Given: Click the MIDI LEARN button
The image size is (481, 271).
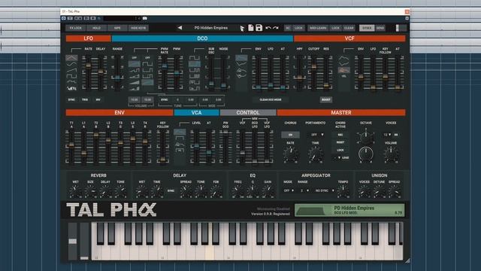Looking at the screenshot, I should click(x=318, y=28).
